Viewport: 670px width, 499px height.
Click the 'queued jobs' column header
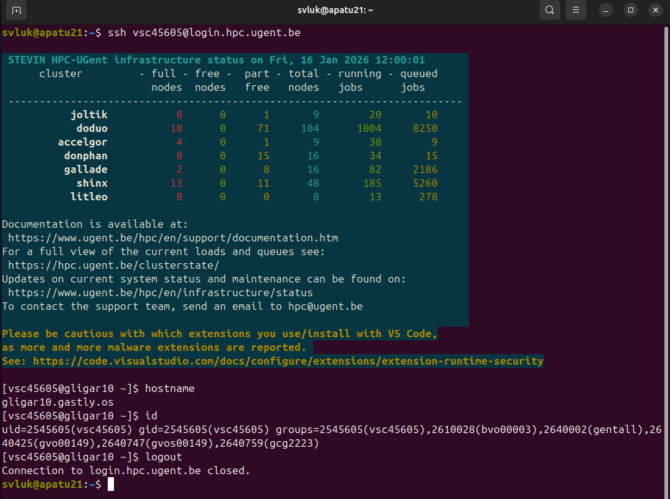pyautogui.click(x=418, y=80)
